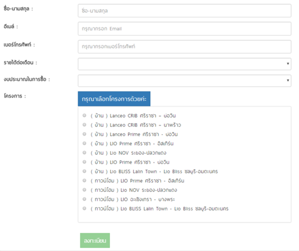The width and height of the screenshot is (299, 251).
Task: Click the blue กรุณาเลือกโครงการด้วยค่ะ header
Action: pos(114,99)
